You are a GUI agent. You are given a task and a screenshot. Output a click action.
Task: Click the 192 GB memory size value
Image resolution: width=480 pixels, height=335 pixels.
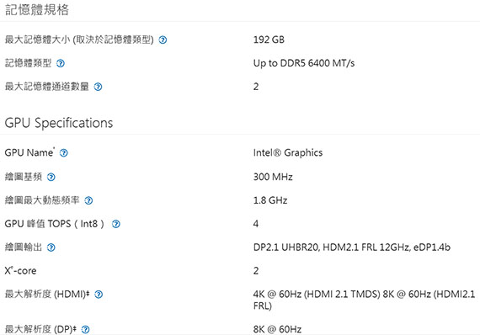[269, 40]
